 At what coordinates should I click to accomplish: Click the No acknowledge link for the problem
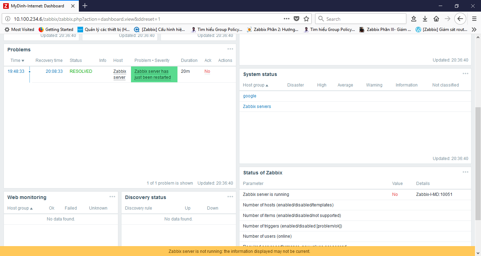tap(207, 71)
